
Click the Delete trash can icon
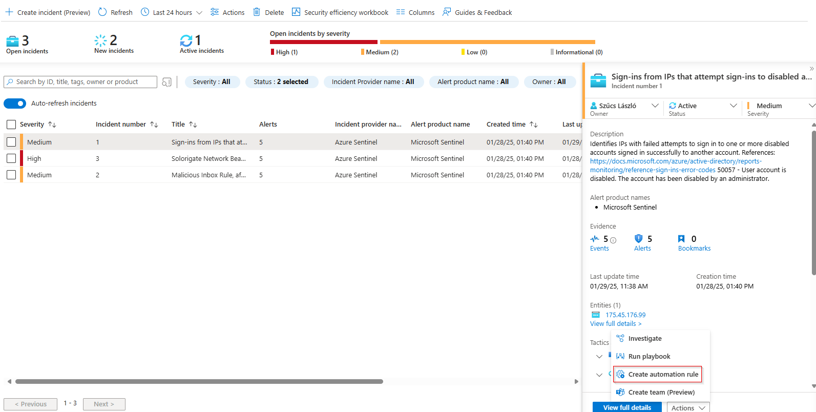click(257, 12)
